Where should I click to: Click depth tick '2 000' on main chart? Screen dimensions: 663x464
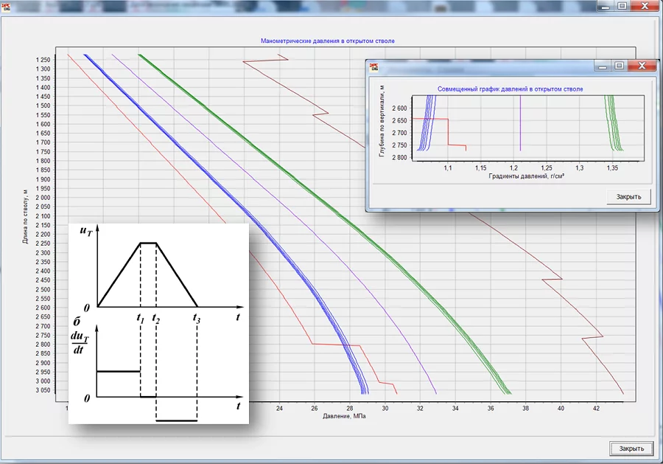click(x=43, y=198)
